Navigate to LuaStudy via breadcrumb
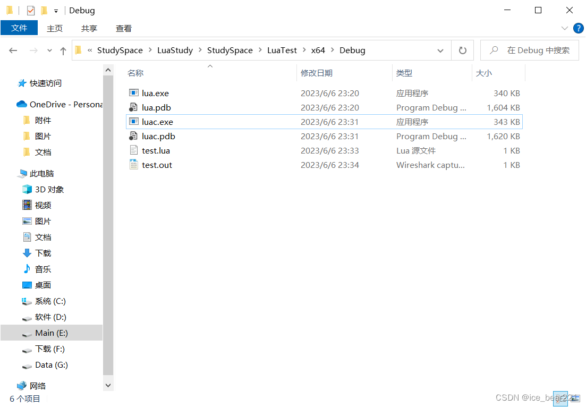This screenshot has height=407, width=586. (175, 50)
